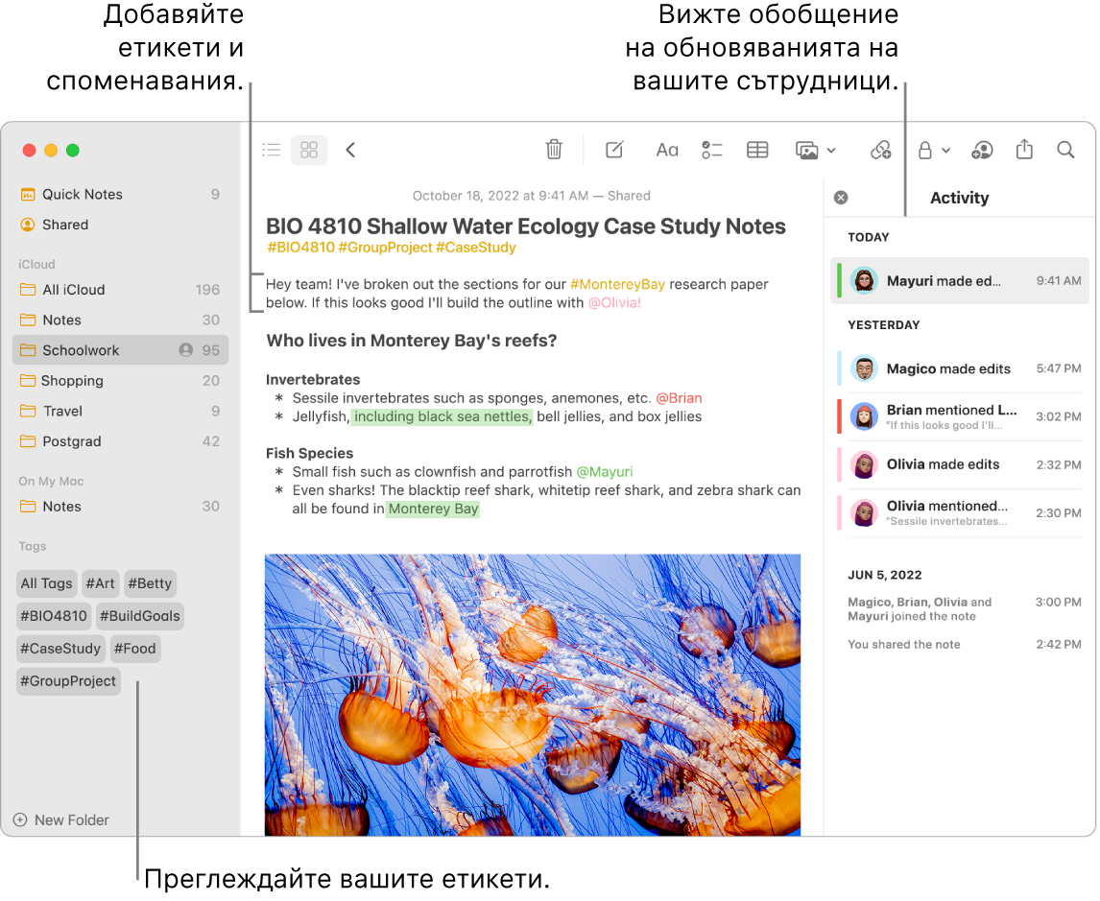Create a new note with the compose icon

[613, 150]
